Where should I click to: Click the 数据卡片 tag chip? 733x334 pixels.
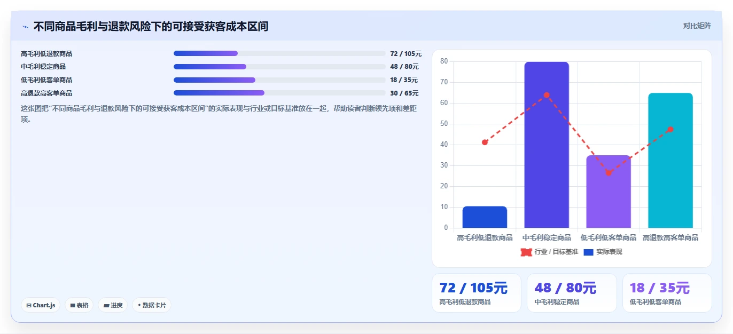pyautogui.click(x=152, y=305)
